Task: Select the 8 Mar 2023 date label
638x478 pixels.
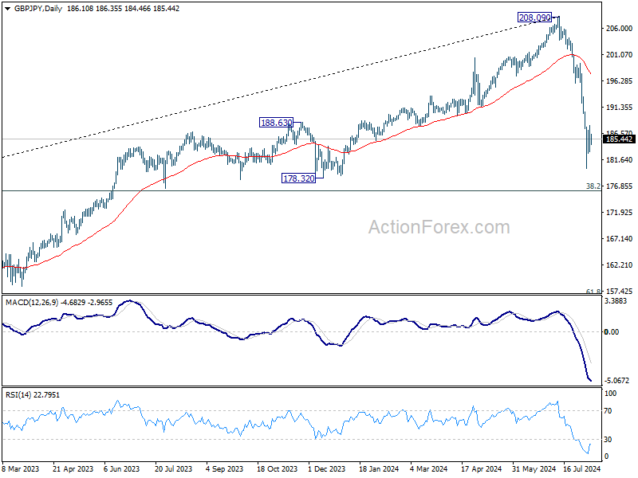Action: point(21,469)
